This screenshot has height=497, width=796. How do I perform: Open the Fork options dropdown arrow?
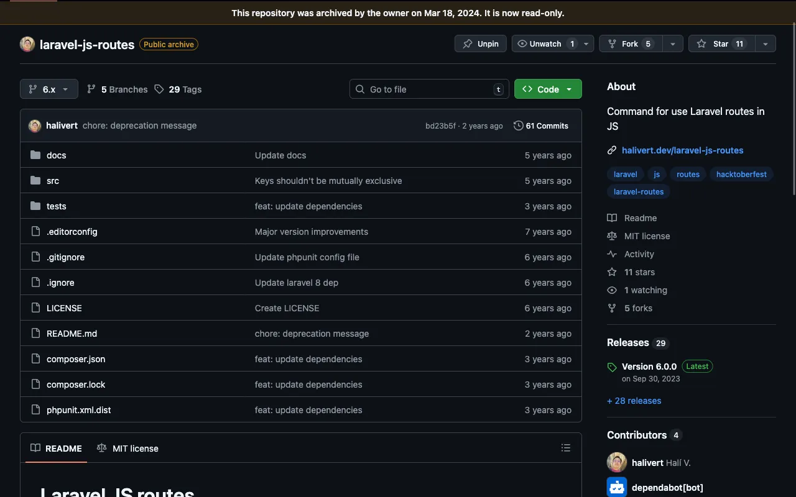672,43
